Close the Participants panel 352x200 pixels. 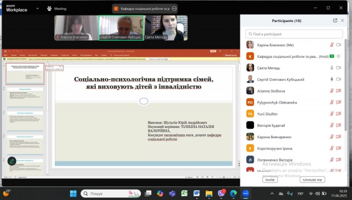342,20
